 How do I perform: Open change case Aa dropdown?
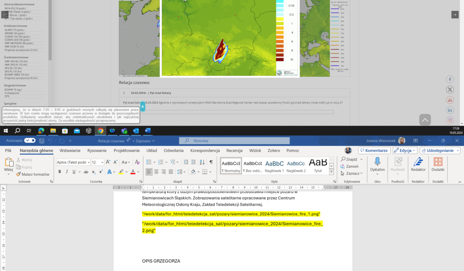tap(126, 162)
